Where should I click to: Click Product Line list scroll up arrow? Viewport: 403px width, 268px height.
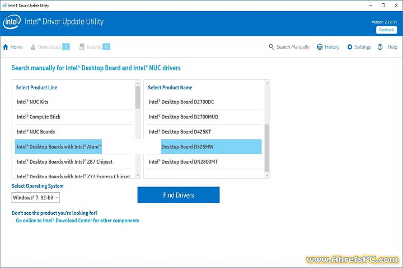[x=138, y=83]
